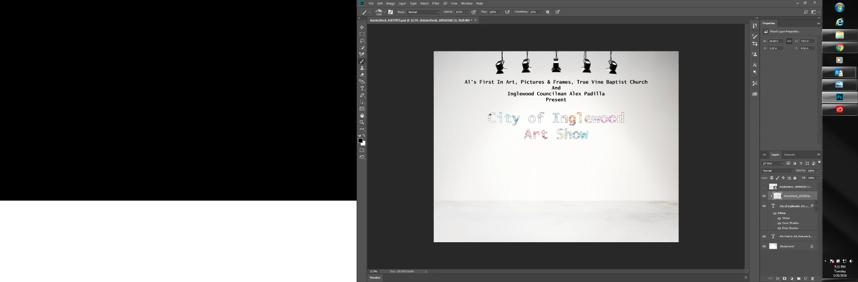The image size is (858, 282).
Task: Toggle Lock all padlock icon
Action: click(795, 178)
